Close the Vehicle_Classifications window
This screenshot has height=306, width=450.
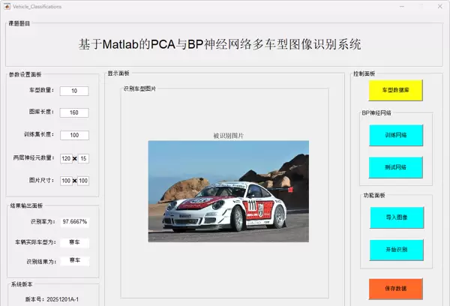(439, 6)
